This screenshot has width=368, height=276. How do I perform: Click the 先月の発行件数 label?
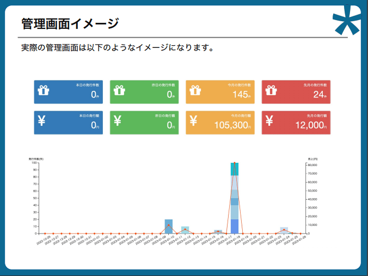pyautogui.click(x=315, y=85)
